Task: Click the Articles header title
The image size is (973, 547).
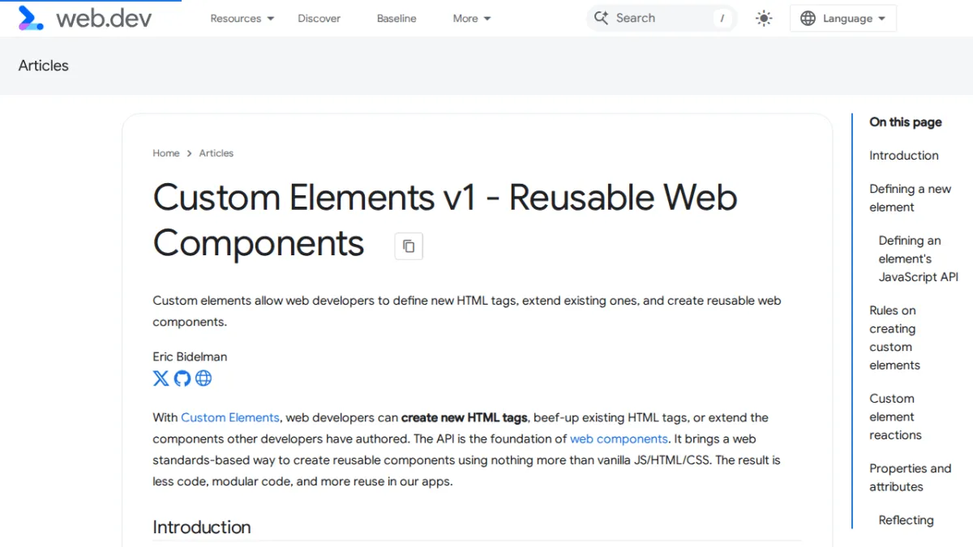Action: coord(44,66)
